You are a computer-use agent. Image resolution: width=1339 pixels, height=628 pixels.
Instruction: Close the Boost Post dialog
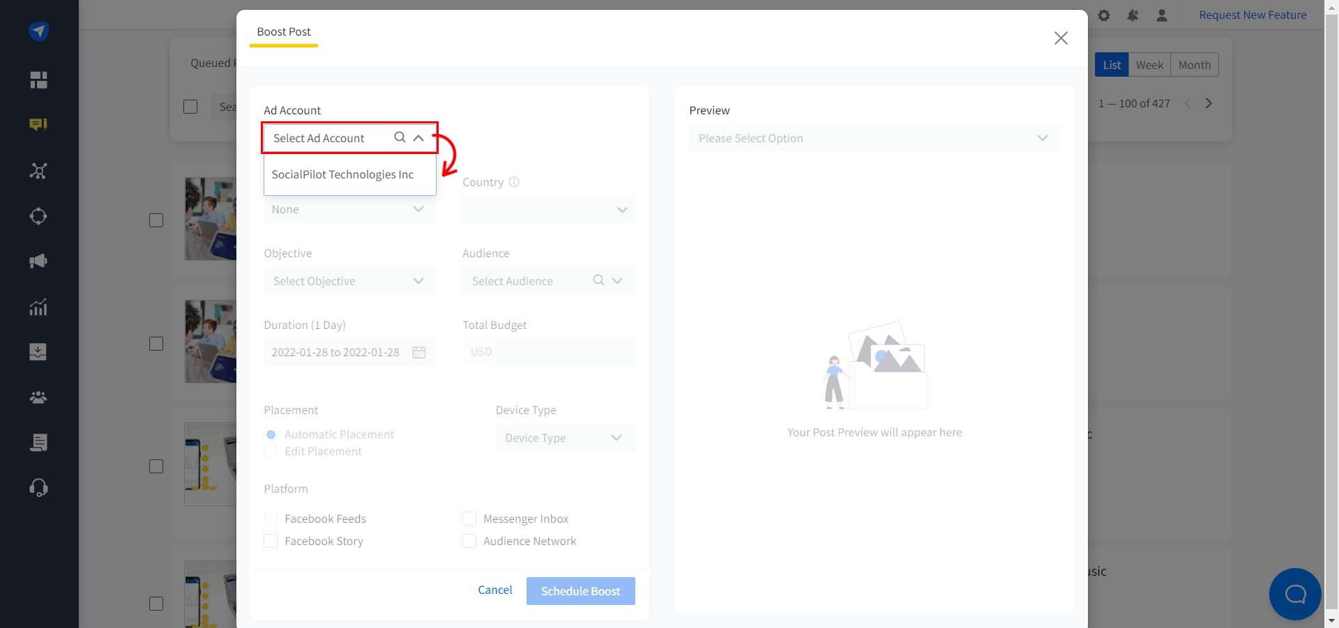coord(1061,38)
